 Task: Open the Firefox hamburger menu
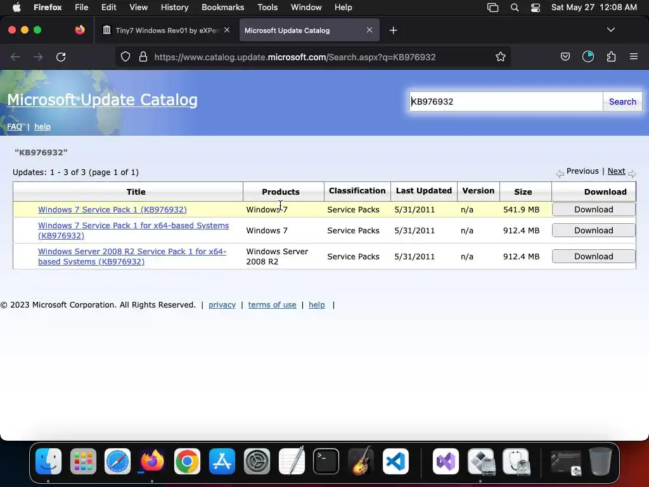[634, 56]
